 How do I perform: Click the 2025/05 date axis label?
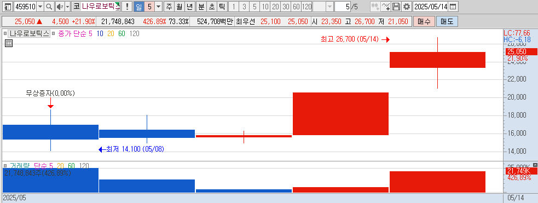pos(14,198)
